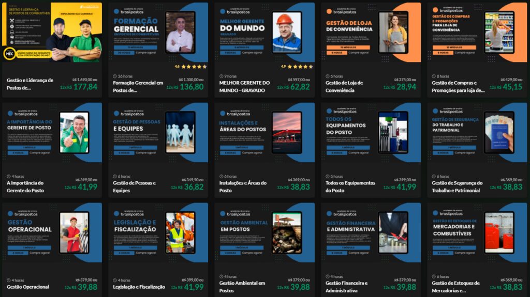Click the title link "Formação Gerencial em Postos de..."
The image size is (530, 297).
(x=138, y=86)
